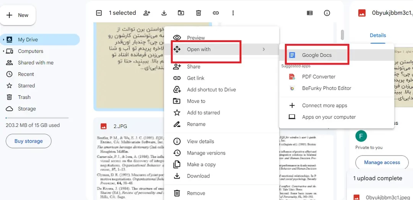The width and height of the screenshot is (413, 200).
Task: Click the move-to-folder toolbar icon
Action: (180, 13)
